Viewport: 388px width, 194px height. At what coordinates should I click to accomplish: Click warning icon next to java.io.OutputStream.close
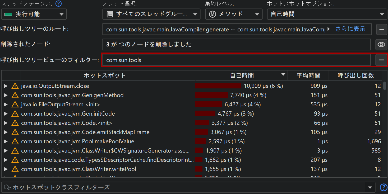pyautogui.click(x=15, y=86)
